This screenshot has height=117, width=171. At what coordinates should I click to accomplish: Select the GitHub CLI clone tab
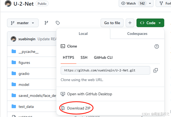103,57
